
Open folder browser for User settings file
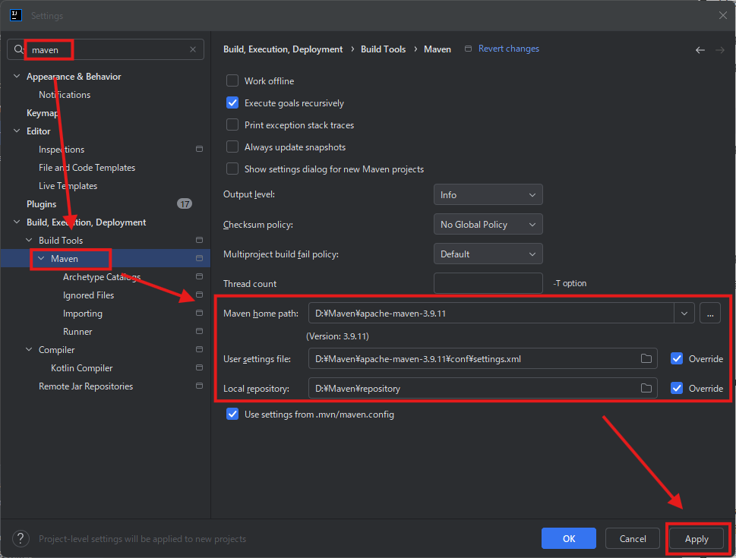click(646, 358)
